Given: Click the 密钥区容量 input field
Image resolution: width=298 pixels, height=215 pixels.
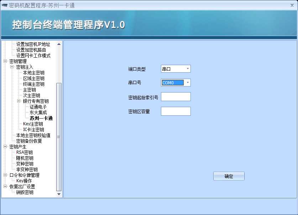Looking at the screenshot, I should tap(176, 111).
